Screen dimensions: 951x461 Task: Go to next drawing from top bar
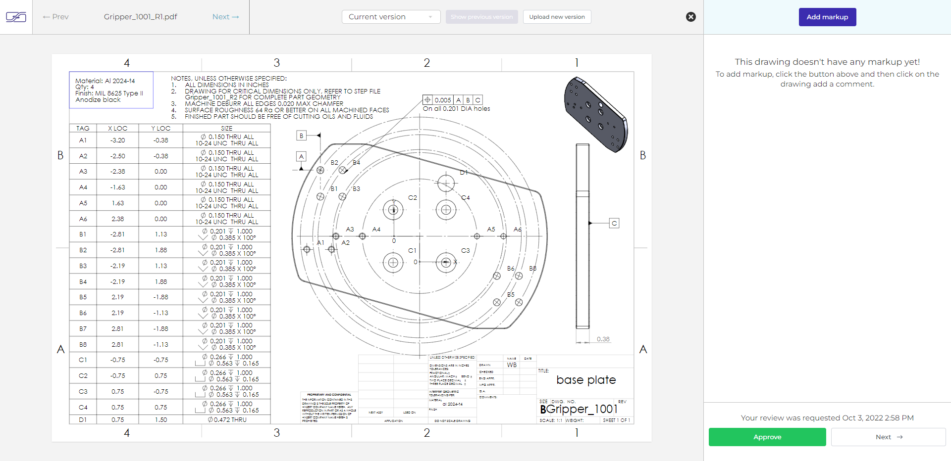(x=225, y=17)
